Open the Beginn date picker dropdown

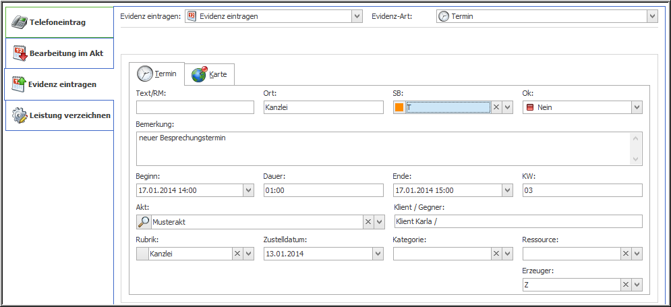[x=247, y=191]
